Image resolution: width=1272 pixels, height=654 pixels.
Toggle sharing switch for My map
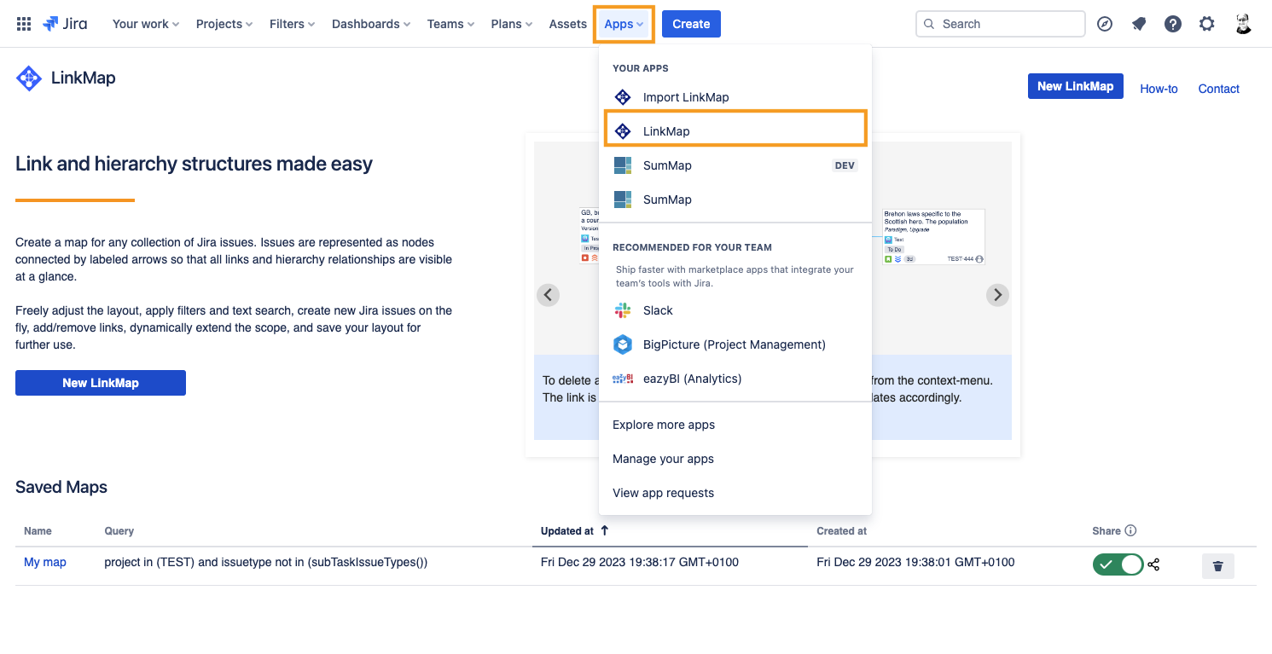pyautogui.click(x=1118, y=564)
